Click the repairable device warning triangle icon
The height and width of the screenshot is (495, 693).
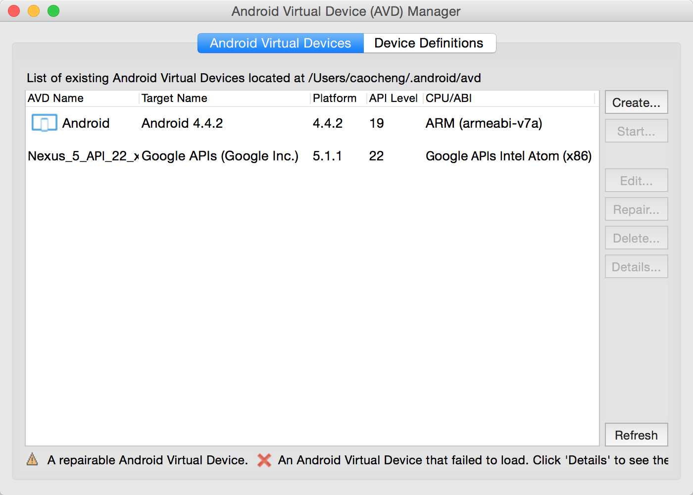point(32,459)
